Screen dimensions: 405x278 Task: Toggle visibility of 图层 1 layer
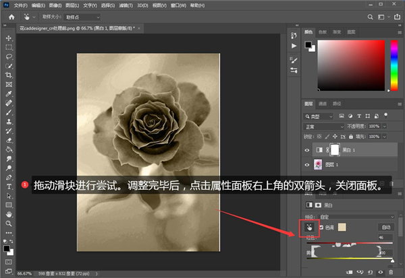click(308, 165)
